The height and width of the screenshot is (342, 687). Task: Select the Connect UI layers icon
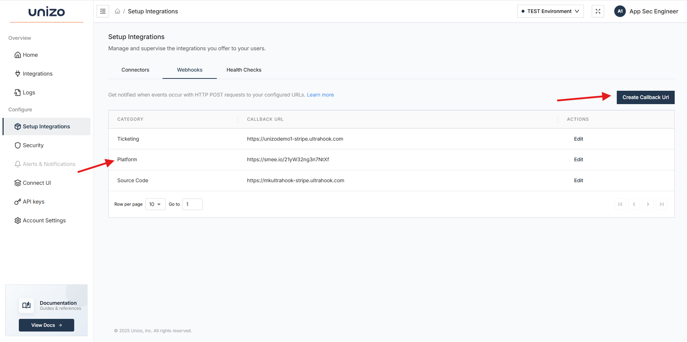click(x=18, y=183)
